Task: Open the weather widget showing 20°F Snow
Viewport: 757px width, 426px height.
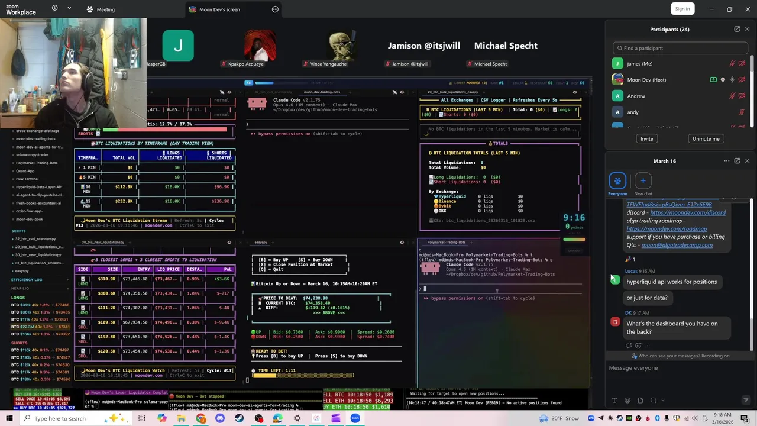Action: tap(559, 418)
